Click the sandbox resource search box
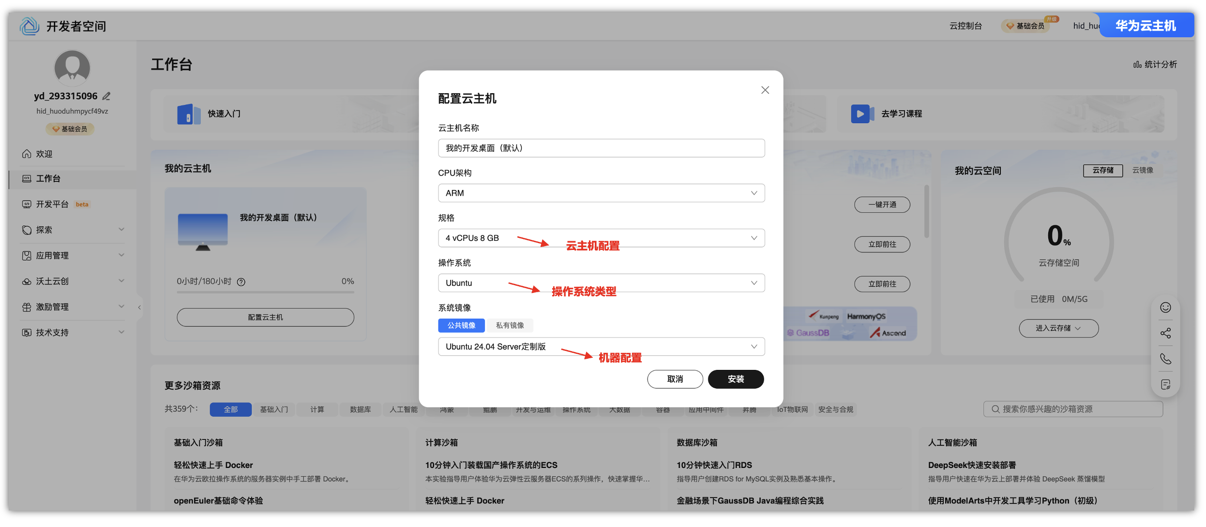1206x527 pixels. tap(1073, 409)
